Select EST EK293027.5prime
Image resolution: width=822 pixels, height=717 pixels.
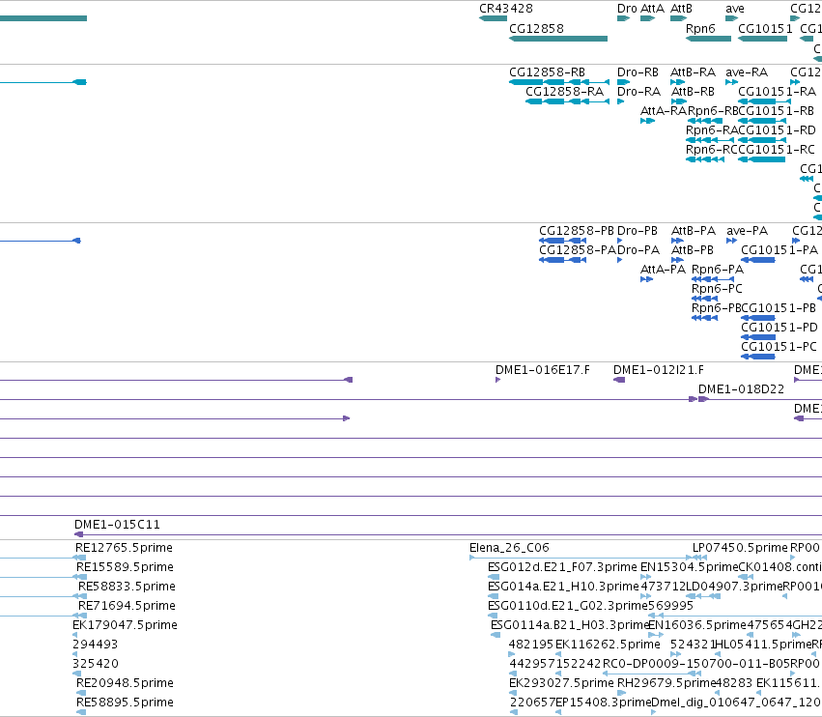point(561,683)
